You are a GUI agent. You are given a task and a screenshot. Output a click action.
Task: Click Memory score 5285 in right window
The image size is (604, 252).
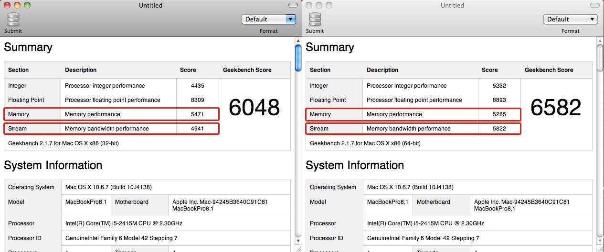[x=499, y=114]
